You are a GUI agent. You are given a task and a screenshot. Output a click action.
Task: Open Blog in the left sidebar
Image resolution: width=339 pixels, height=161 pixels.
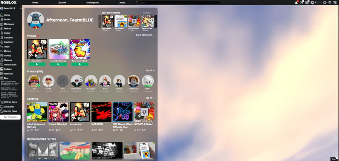[x=5, y=78]
